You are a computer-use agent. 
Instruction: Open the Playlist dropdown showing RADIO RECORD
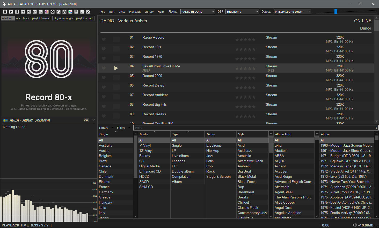click(198, 12)
